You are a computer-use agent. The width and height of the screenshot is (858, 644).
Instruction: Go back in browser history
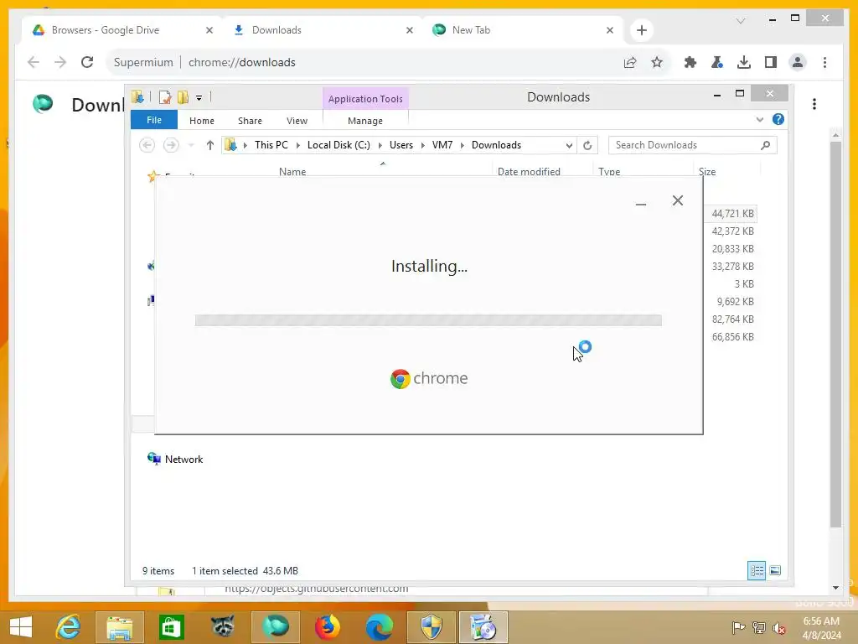point(34,62)
